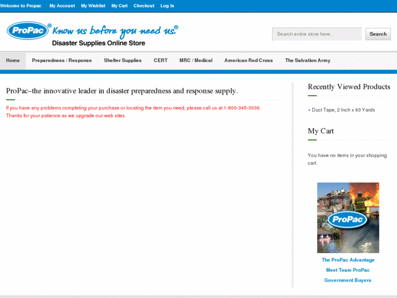Open The Salvation Army menu
This screenshot has width=397, height=298.
[x=307, y=60]
